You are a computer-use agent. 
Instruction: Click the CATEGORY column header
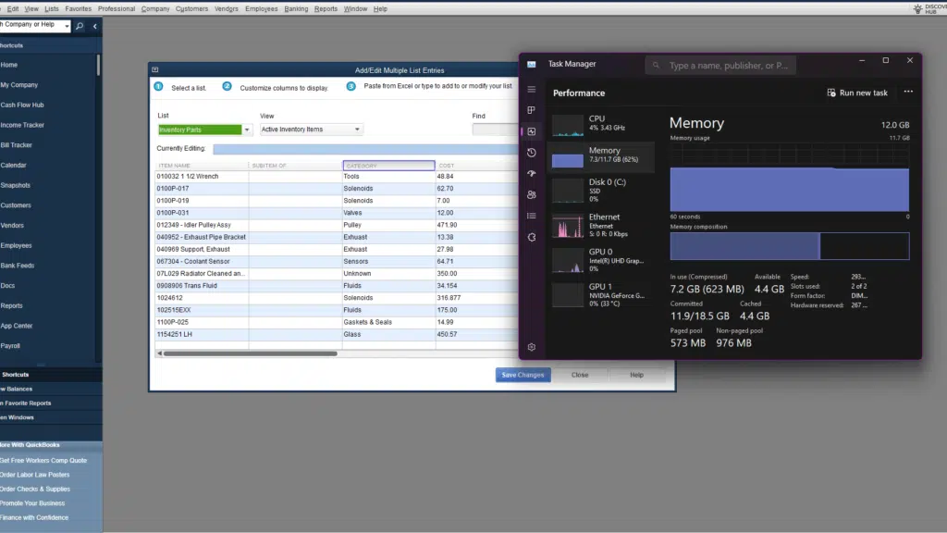(388, 166)
